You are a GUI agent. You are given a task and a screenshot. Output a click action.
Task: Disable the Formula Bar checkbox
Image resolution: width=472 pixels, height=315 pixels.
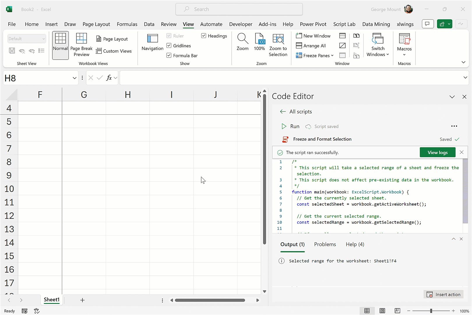(x=169, y=55)
